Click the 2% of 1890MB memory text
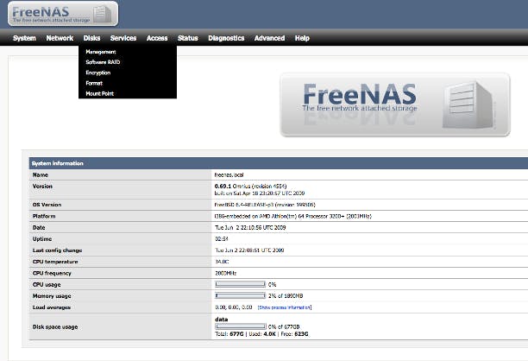Image resolution: width=528 pixels, height=361 pixels. click(286, 295)
